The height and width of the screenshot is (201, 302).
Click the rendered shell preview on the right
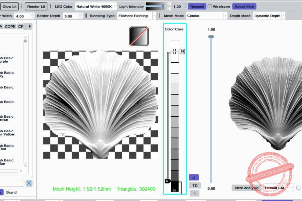(266, 104)
